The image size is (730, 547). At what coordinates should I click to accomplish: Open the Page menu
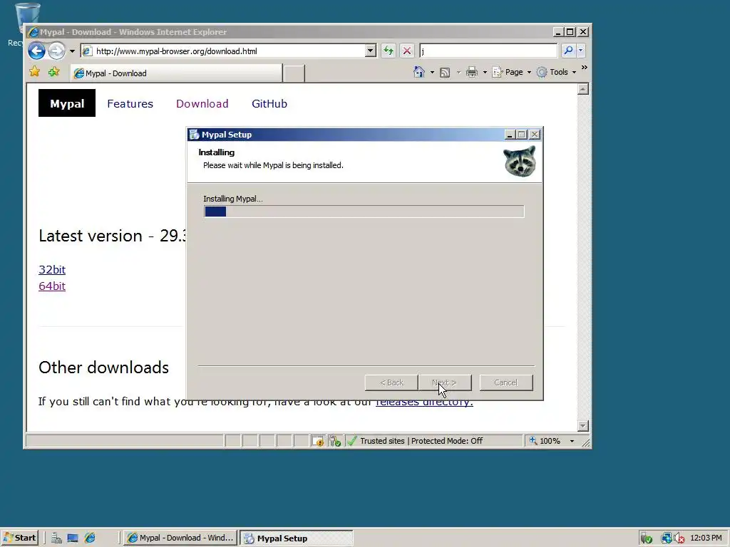(512, 72)
